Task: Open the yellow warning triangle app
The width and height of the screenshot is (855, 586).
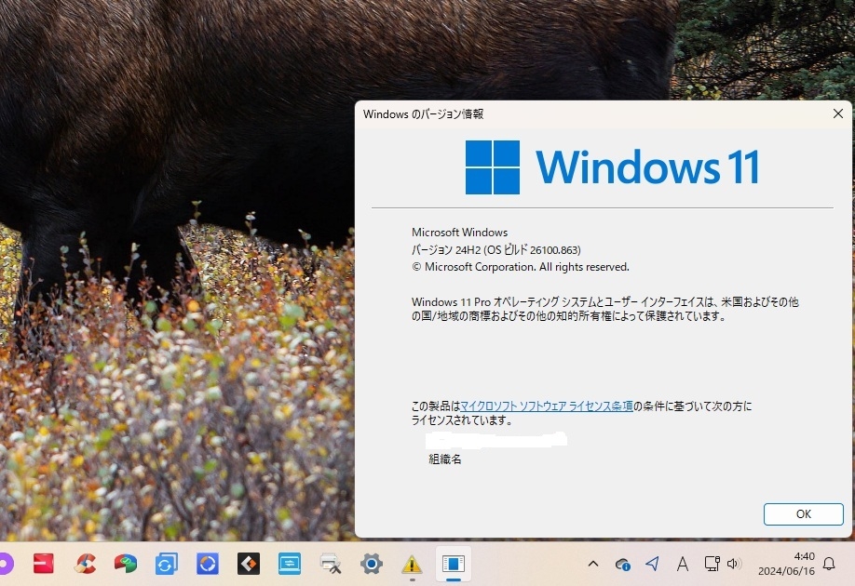Action: tap(413, 565)
